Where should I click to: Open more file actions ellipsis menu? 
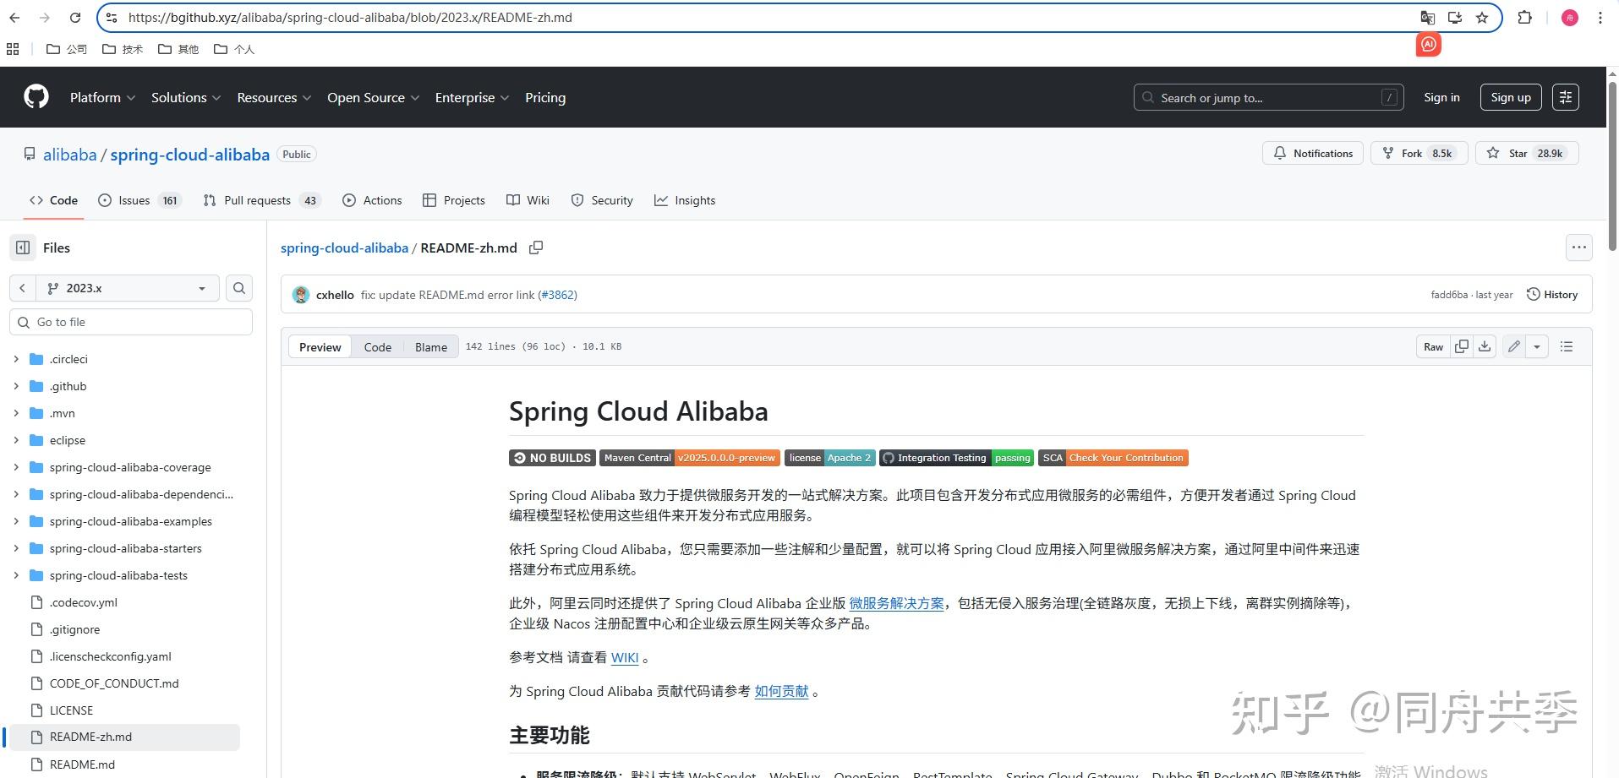(1579, 248)
